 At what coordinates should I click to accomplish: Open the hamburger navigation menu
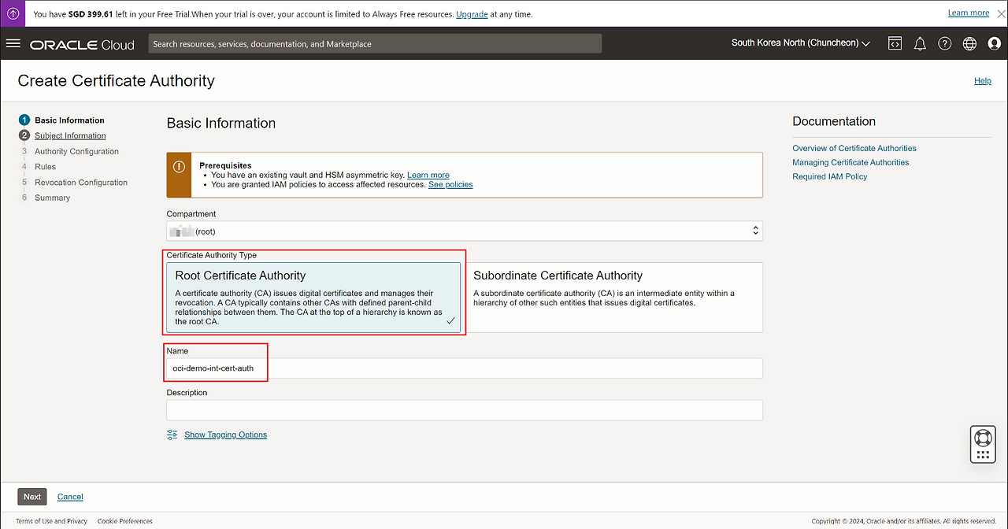point(13,43)
